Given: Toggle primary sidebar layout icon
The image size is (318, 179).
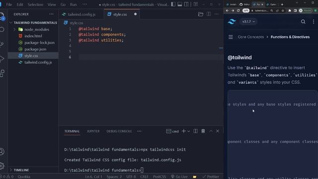Looking at the screenshot, I should 173,4.
